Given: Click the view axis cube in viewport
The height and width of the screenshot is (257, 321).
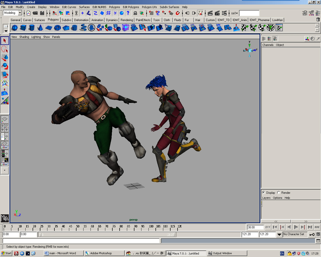Looking at the screenshot, I should tap(250, 50).
